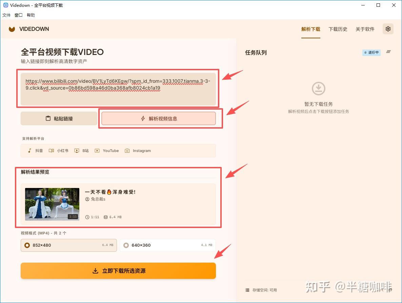Switch to the 解析下载 tab
Image resolution: width=402 pixels, height=303 pixels.
point(311,29)
